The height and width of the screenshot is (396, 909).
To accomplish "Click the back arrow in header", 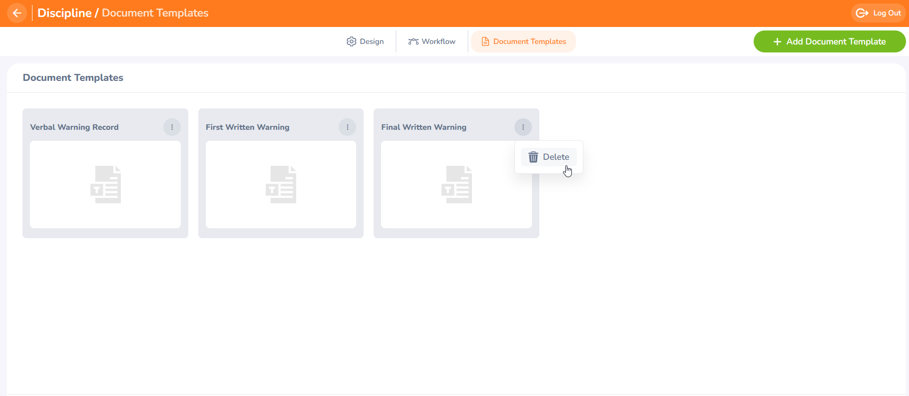I will point(17,13).
